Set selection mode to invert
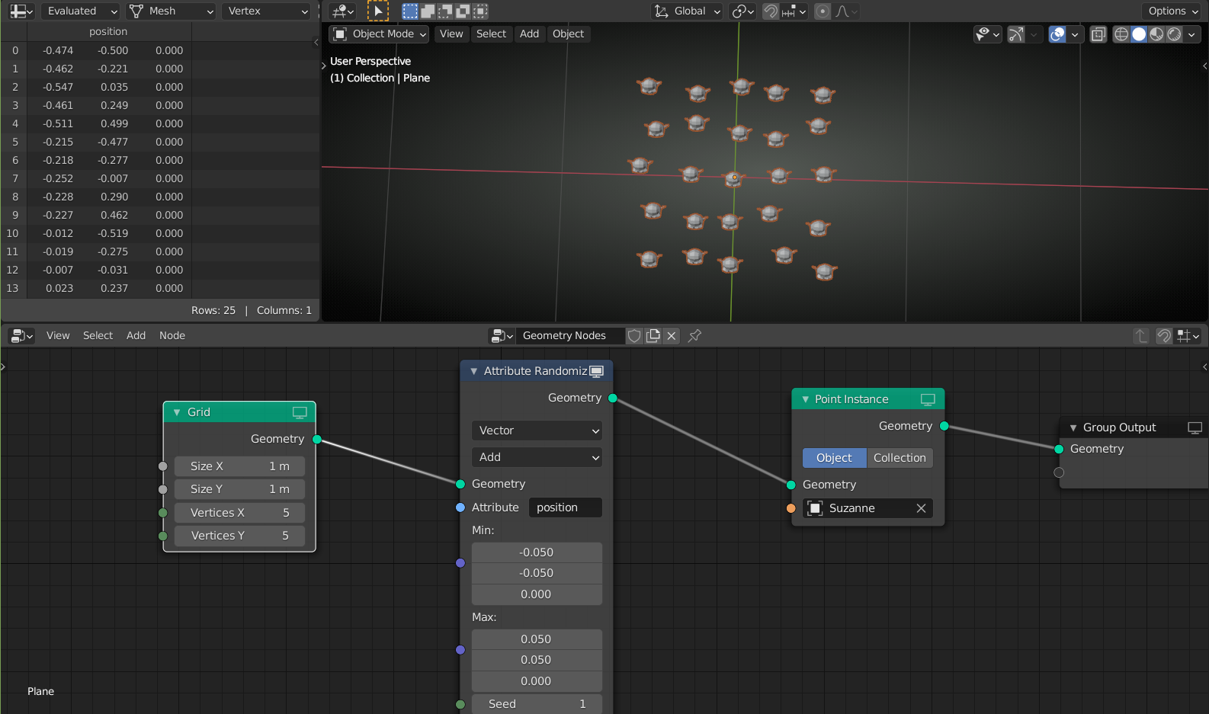The height and width of the screenshot is (714, 1209). pos(463,11)
